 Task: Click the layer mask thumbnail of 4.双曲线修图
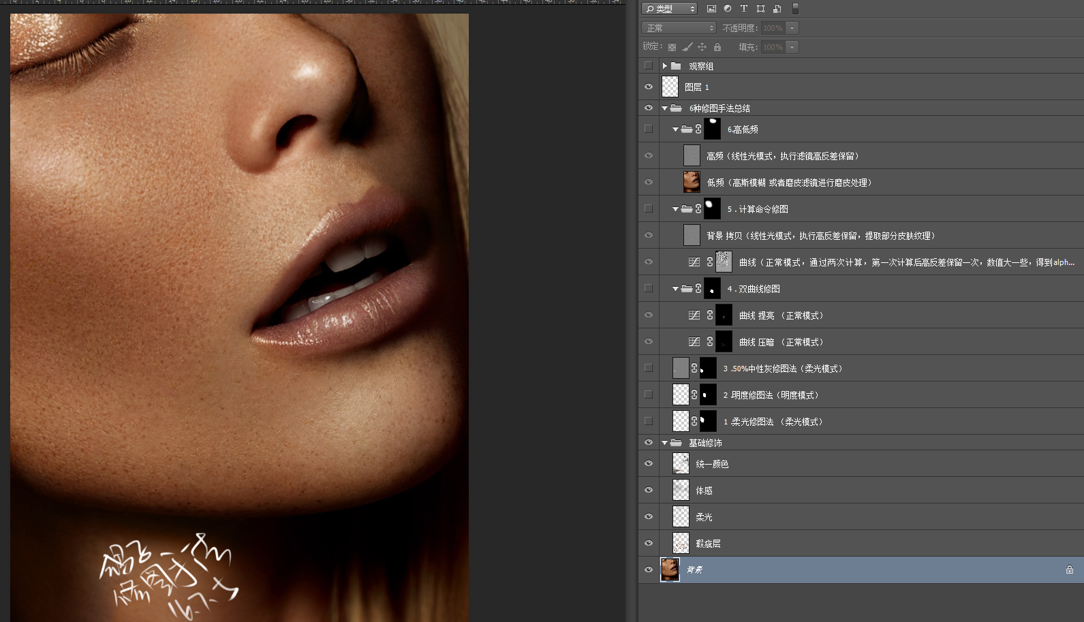click(x=712, y=289)
